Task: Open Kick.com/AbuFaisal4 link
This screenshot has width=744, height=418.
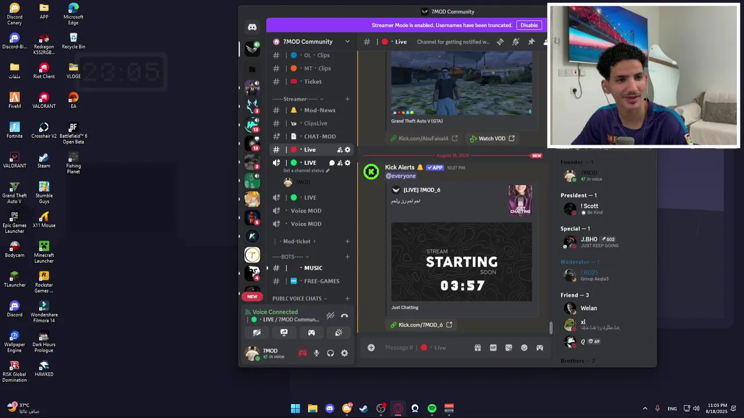Action: (x=424, y=139)
